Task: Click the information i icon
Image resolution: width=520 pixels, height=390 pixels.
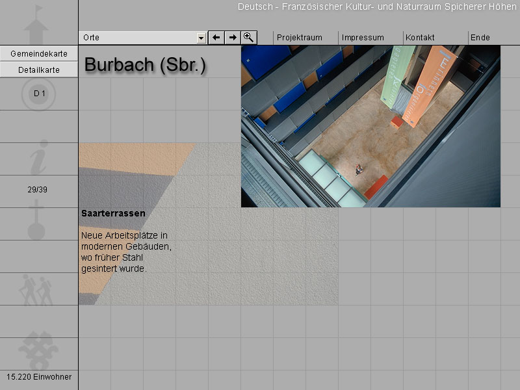Action: [x=39, y=157]
